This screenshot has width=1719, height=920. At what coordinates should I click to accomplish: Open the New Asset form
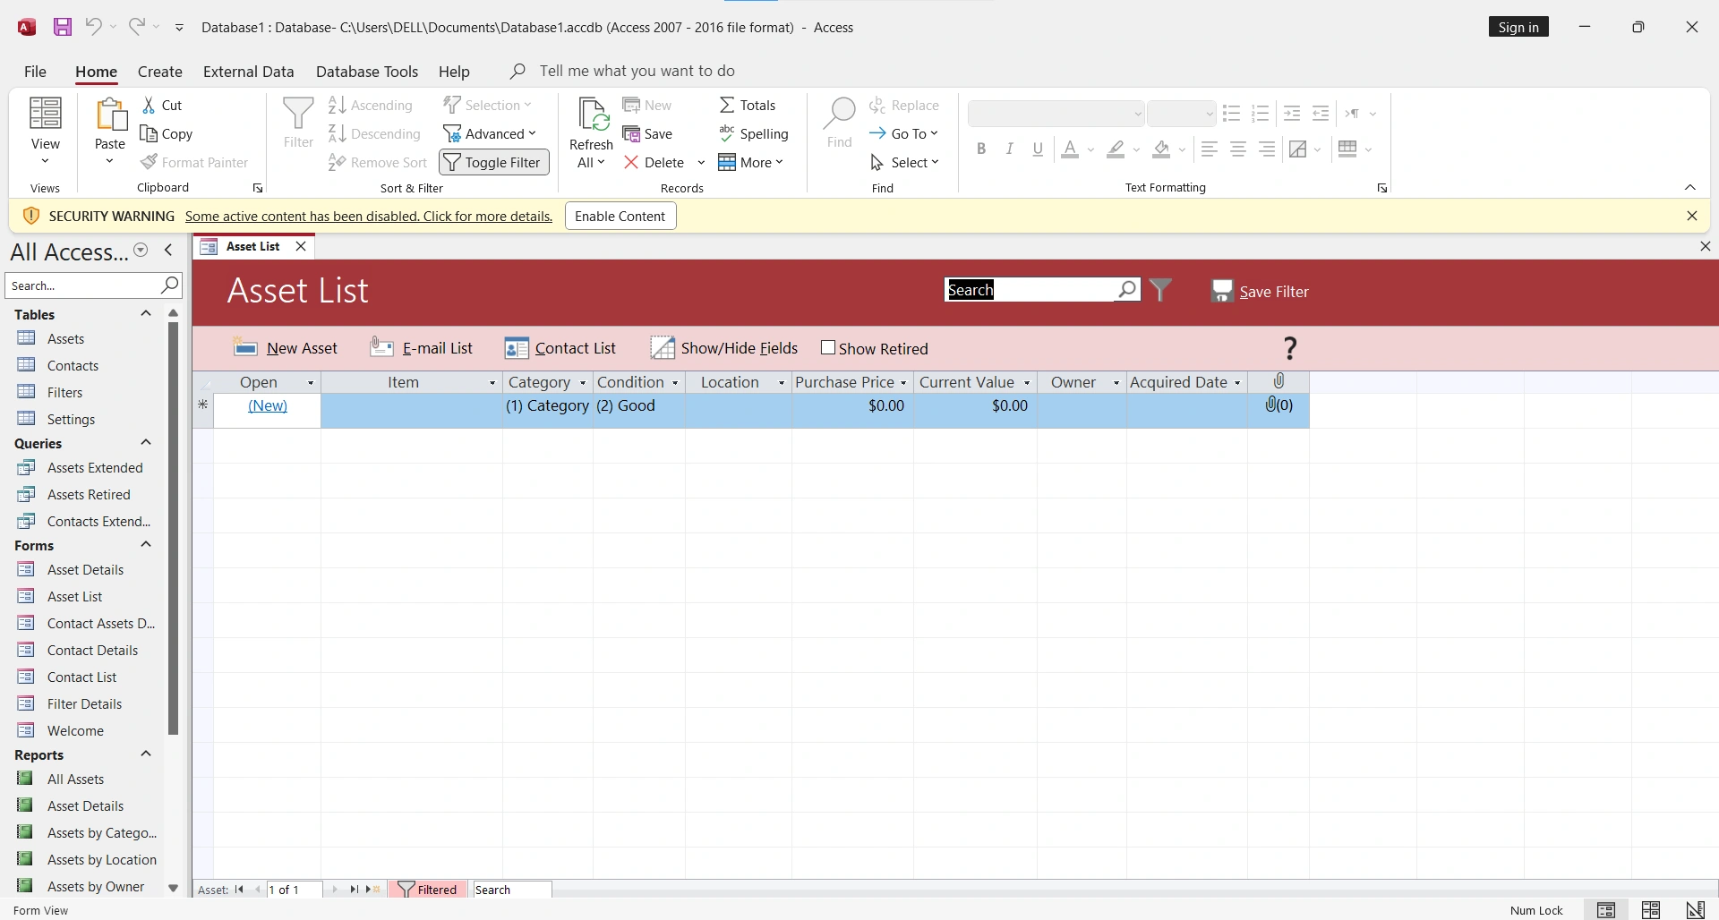pyautogui.click(x=286, y=348)
